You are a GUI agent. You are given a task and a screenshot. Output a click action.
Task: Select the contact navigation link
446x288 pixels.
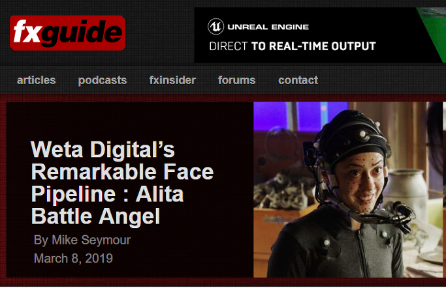[298, 80]
